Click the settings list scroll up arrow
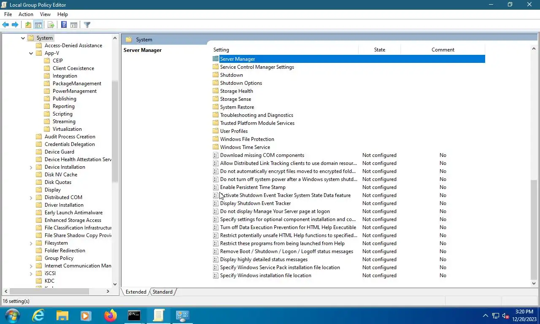The image size is (540, 324). 534,49
